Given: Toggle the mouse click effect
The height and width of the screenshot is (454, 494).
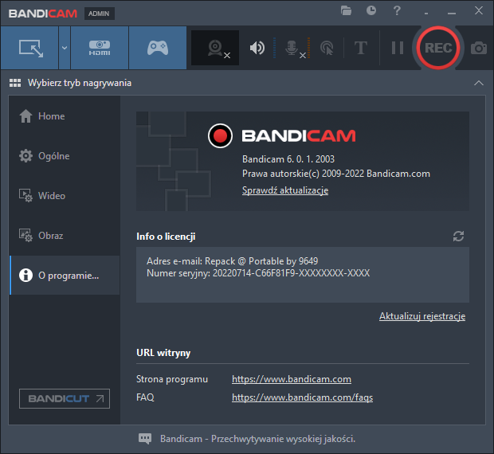Looking at the screenshot, I should 327,48.
